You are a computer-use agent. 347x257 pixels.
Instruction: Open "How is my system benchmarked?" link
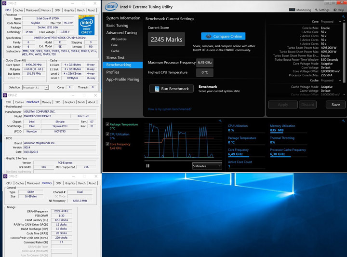click(x=170, y=109)
